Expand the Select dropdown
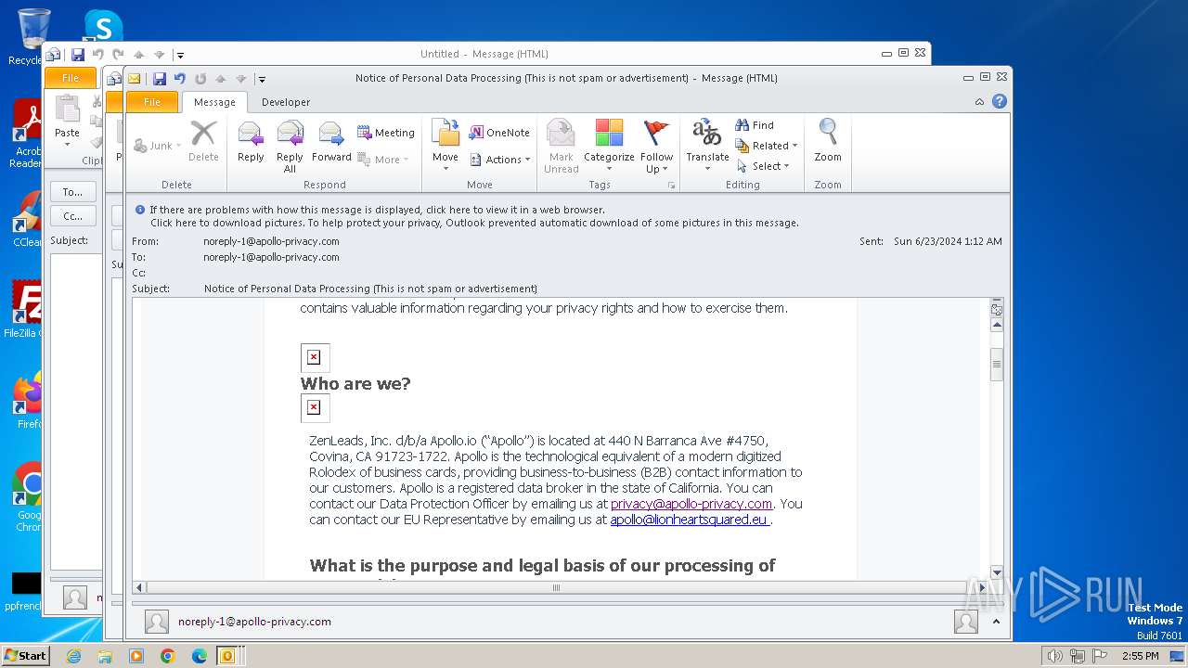Viewport: 1188px width, 668px height. click(763, 166)
